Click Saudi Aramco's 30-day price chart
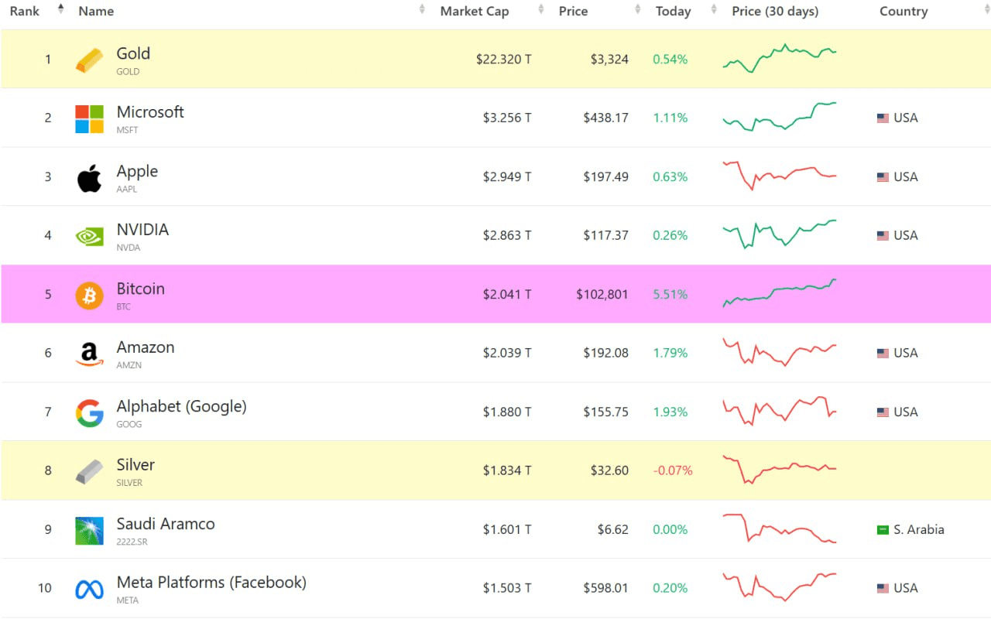The height and width of the screenshot is (619, 991). (780, 528)
